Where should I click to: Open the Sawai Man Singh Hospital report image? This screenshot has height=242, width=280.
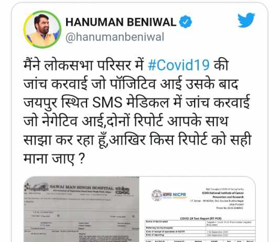click(x=81, y=209)
